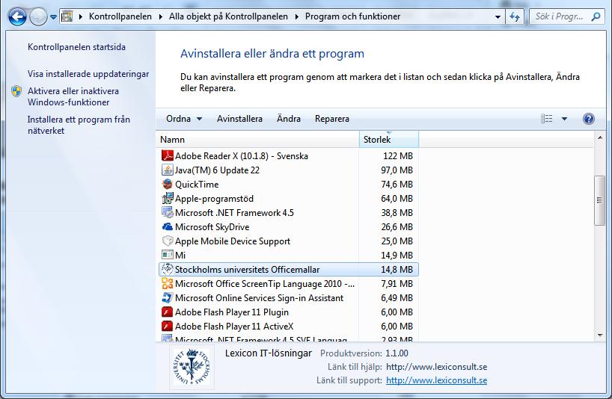Click Microsoft Online Services Sign-in Assistant icon
The height and width of the screenshot is (399, 612).
point(168,297)
